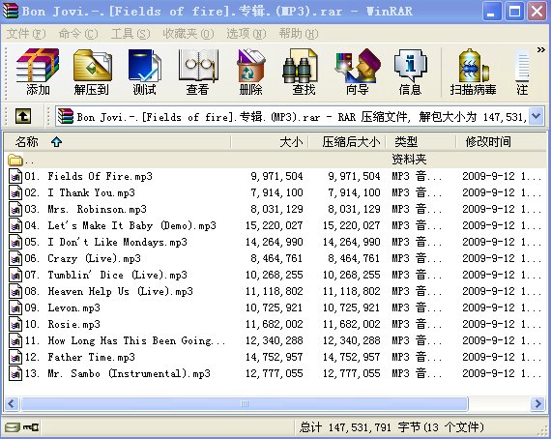The width and height of the screenshot is (551, 439).
Task: Click the horizontal scrollbar thumb
Action: tap(245, 403)
